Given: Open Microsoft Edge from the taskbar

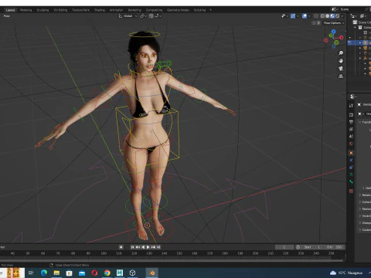Looking at the screenshot, I should pos(44,273).
